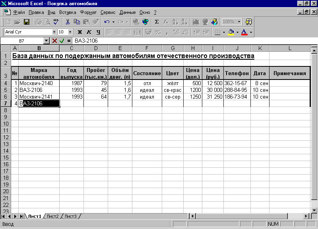The height and width of the screenshot is (229, 318).
Task: Expand the fill color dropdown arrow
Action: point(237,32)
